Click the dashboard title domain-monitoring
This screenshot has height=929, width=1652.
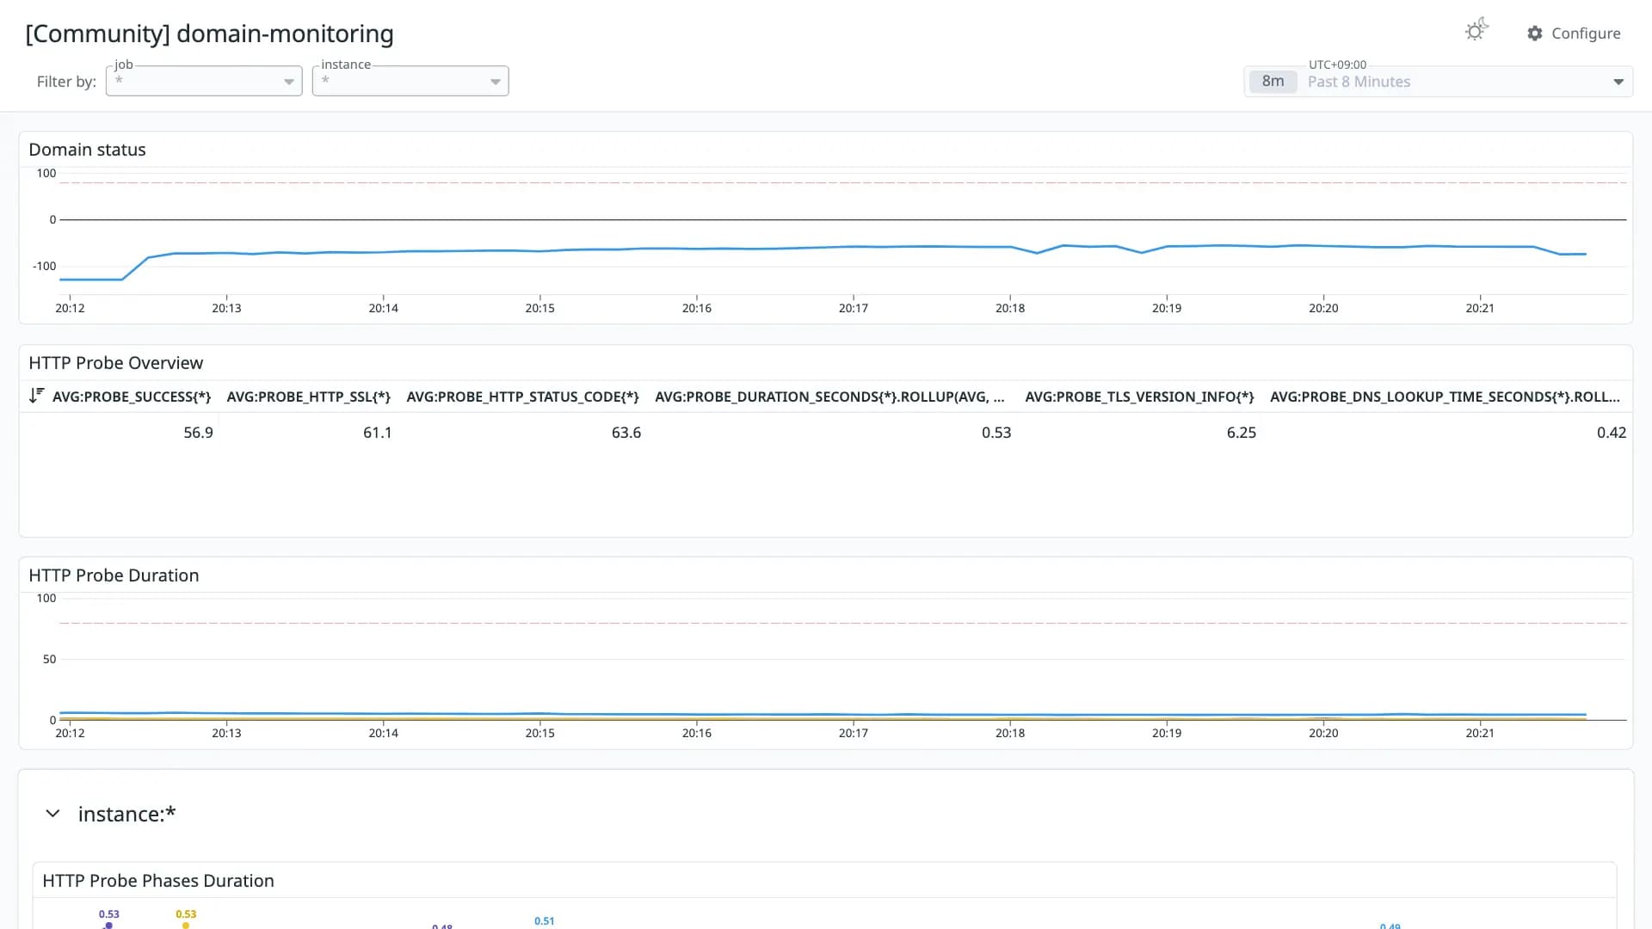click(x=209, y=34)
